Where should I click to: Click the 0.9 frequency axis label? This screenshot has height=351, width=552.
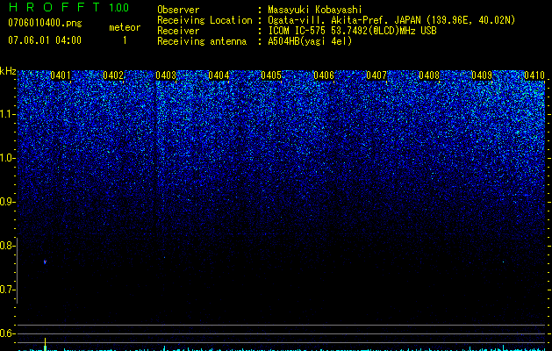click(7, 202)
